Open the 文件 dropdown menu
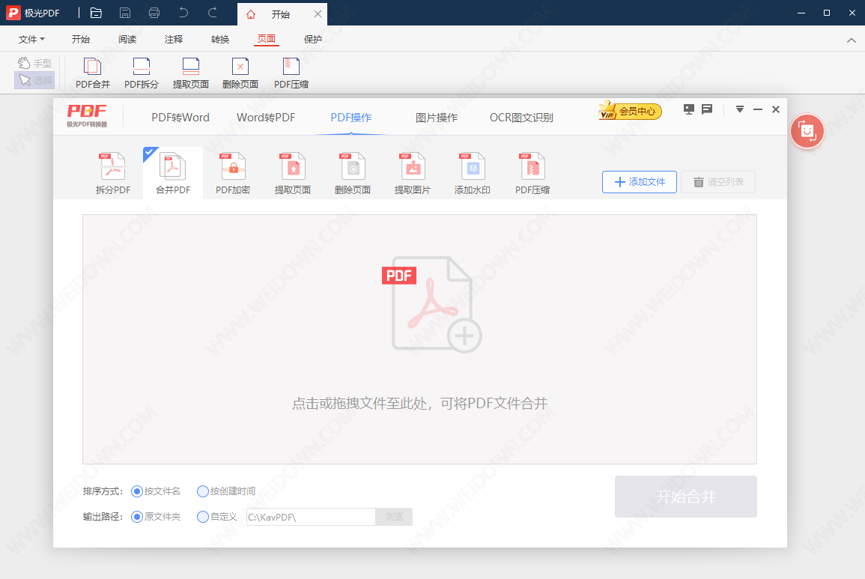Image resolution: width=865 pixels, height=579 pixels. (x=31, y=39)
